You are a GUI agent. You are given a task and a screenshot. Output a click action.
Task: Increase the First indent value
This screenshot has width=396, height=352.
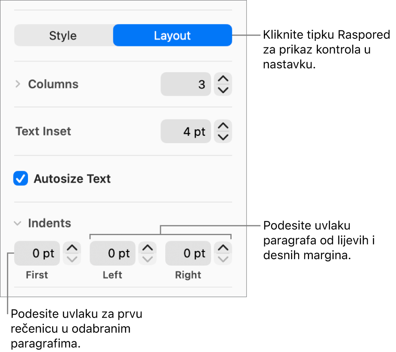[72, 248]
